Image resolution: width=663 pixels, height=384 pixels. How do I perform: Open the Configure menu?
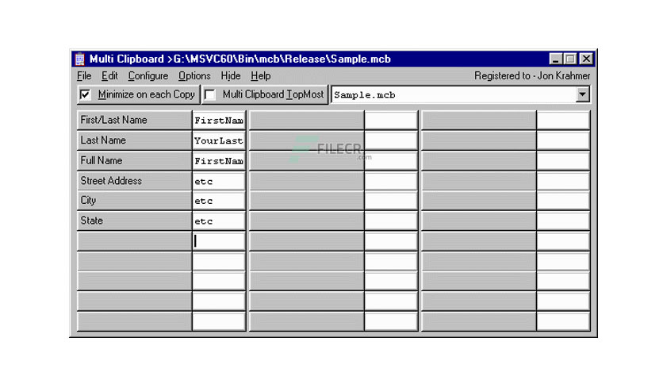tap(148, 75)
